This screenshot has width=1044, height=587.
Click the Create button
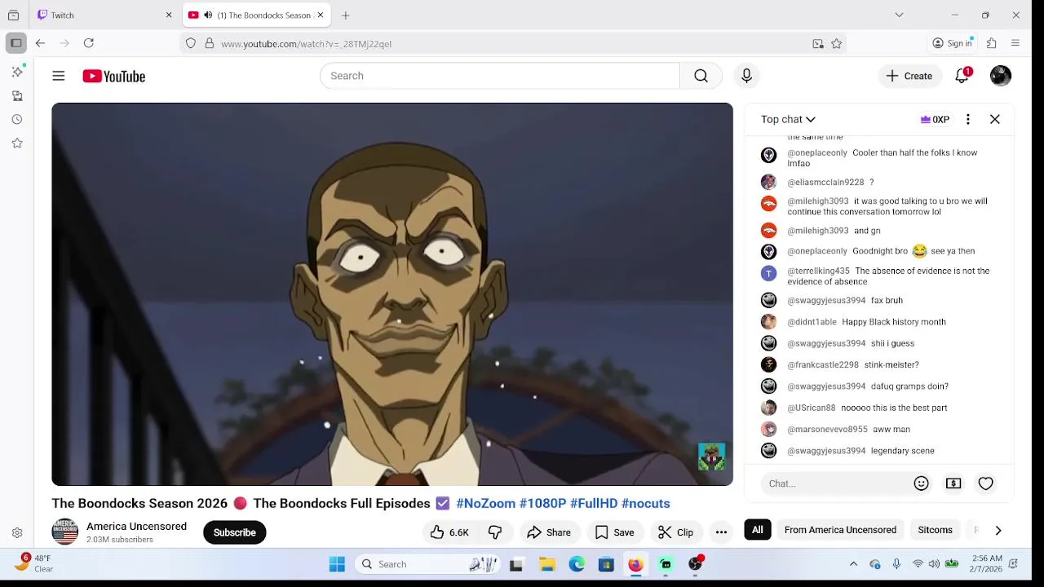tap(909, 76)
